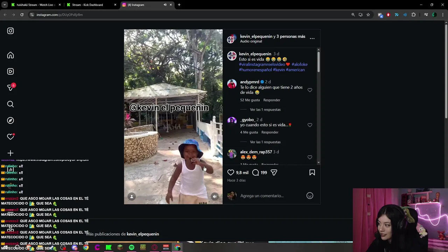Open Spotify from the taskbar
The width and height of the screenshot is (448, 252).
coord(132,248)
